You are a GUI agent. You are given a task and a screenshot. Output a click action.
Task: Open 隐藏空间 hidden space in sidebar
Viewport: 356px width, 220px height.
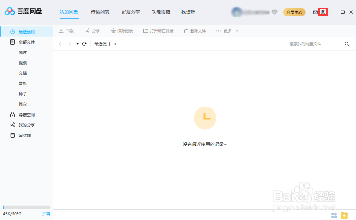coord(27,115)
